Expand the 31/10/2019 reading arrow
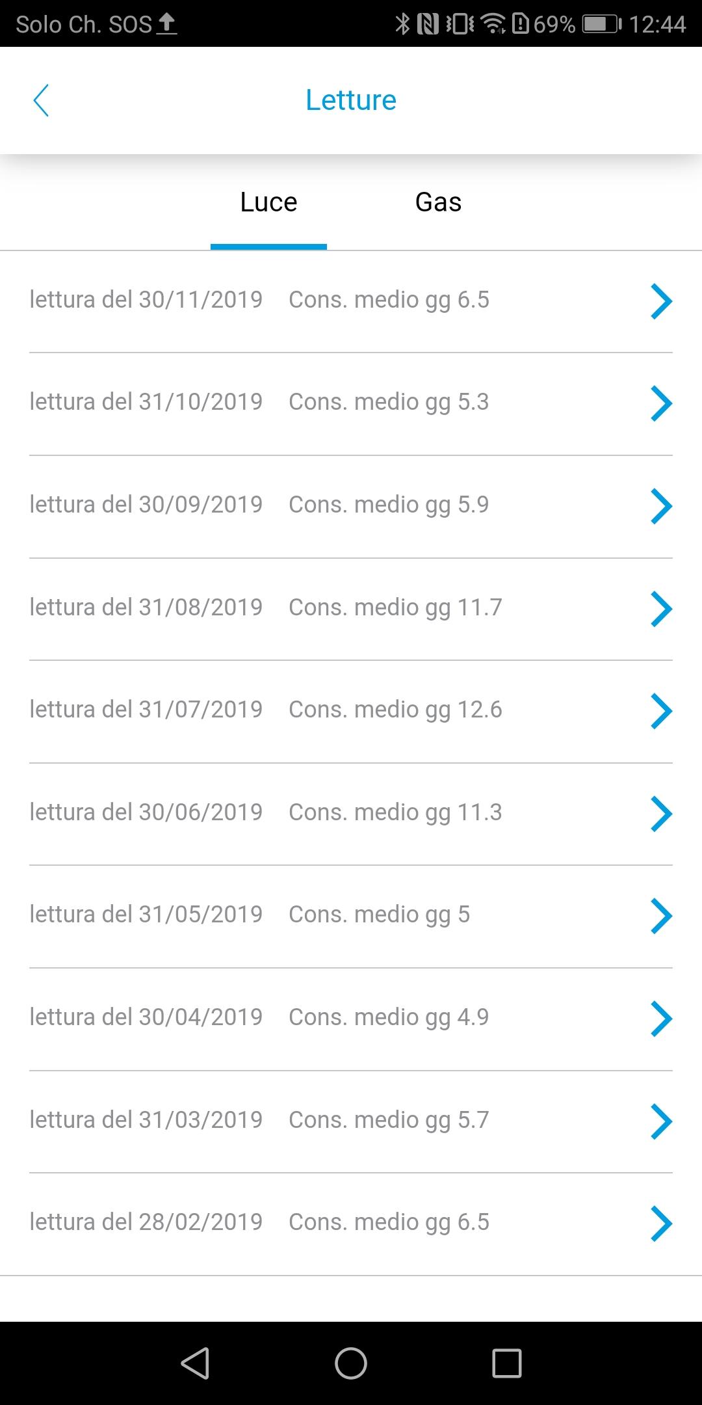This screenshot has height=1405, width=702. point(660,403)
